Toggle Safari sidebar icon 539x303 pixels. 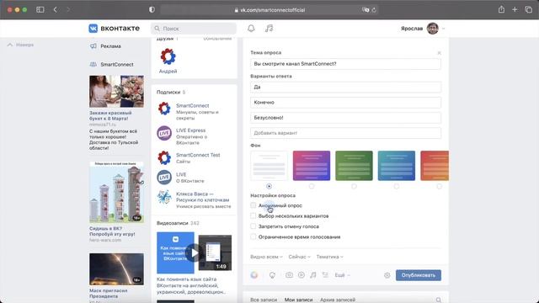[x=40, y=9]
